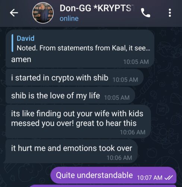The height and width of the screenshot is (187, 182).
Task: Select the purple 'Quite understandable' message
Action: tap(113, 175)
